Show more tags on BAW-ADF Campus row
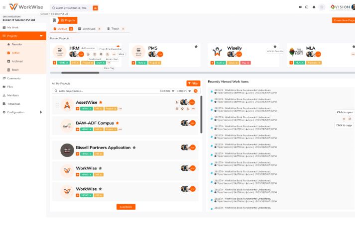The height and width of the screenshot is (233, 355). 120,130
